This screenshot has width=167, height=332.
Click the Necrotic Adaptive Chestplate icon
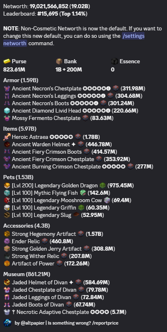[7, 312]
